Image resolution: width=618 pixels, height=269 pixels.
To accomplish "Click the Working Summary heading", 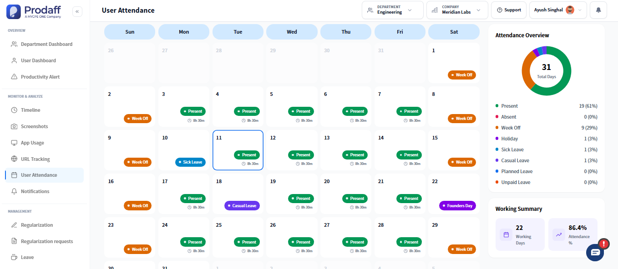I will point(519,209).
